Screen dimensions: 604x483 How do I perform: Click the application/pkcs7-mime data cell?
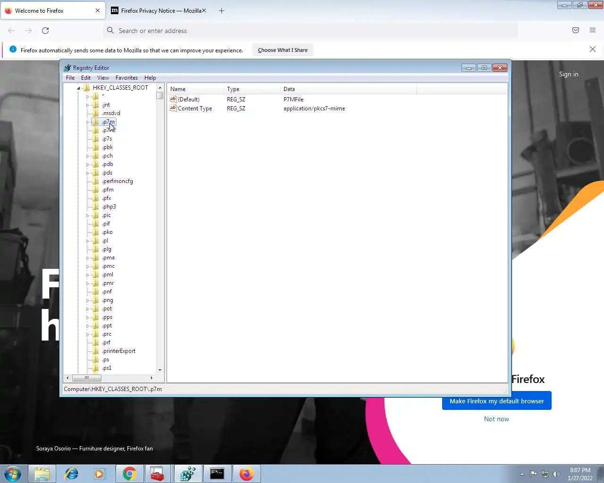point(314,108)
